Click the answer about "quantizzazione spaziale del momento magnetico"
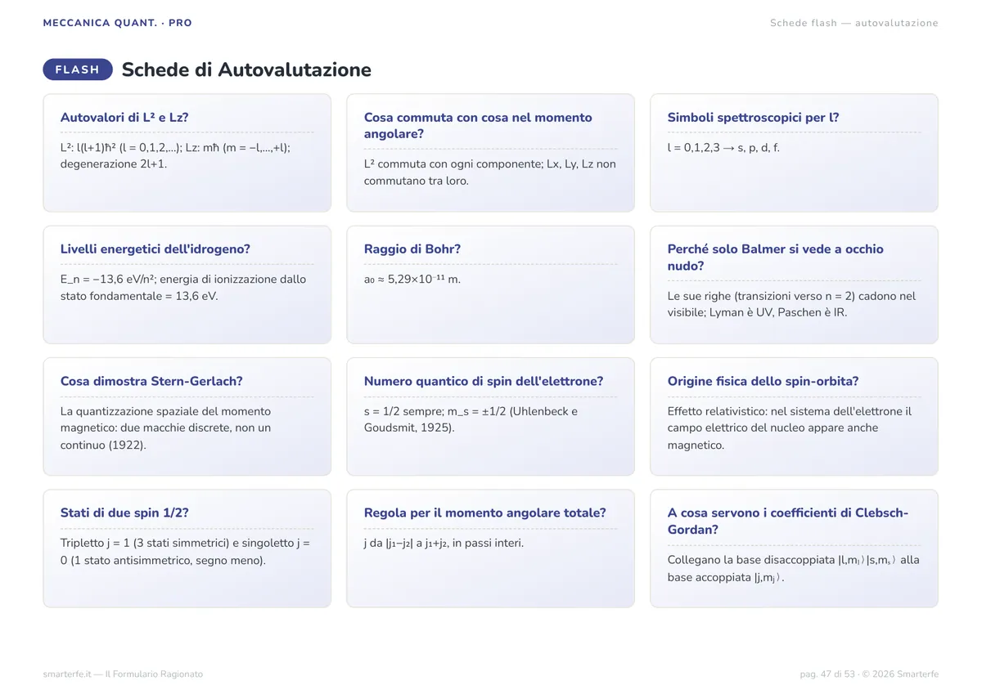This screenshot has width=982, height=694. (166, 428)
